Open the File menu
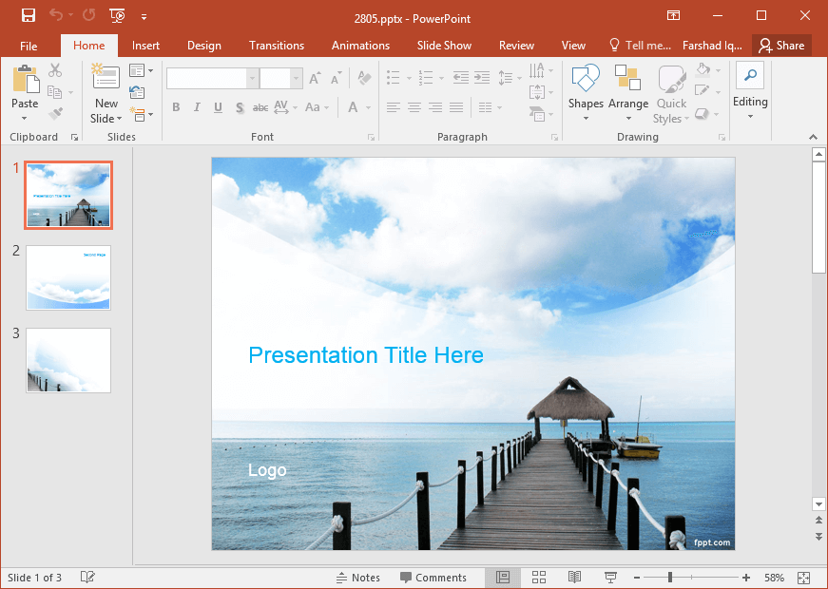Image resolution: width=828 pixels, height=589 pixels. [x=29, y=46]
